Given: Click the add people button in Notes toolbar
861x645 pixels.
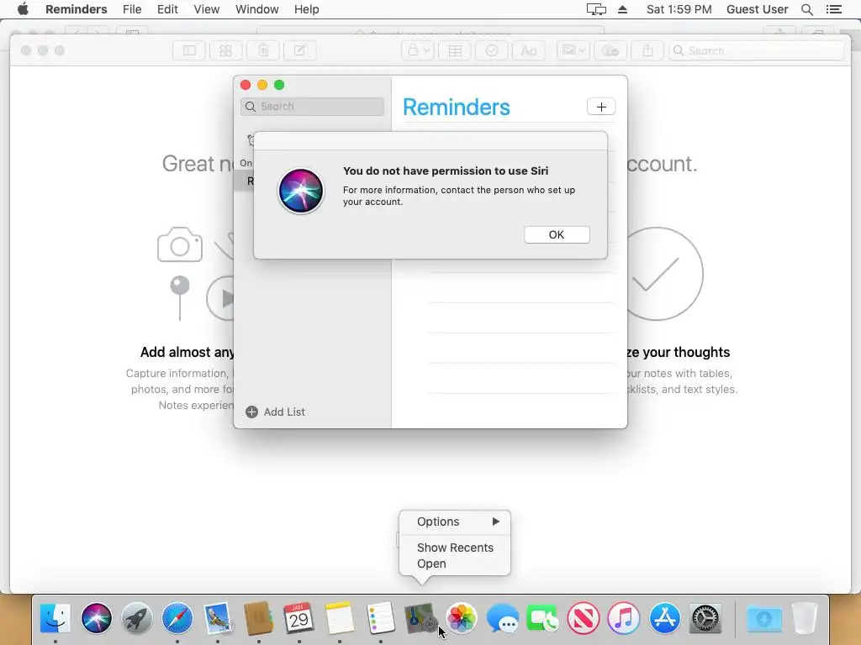Looking at the screenshot, I should point(610,50).
